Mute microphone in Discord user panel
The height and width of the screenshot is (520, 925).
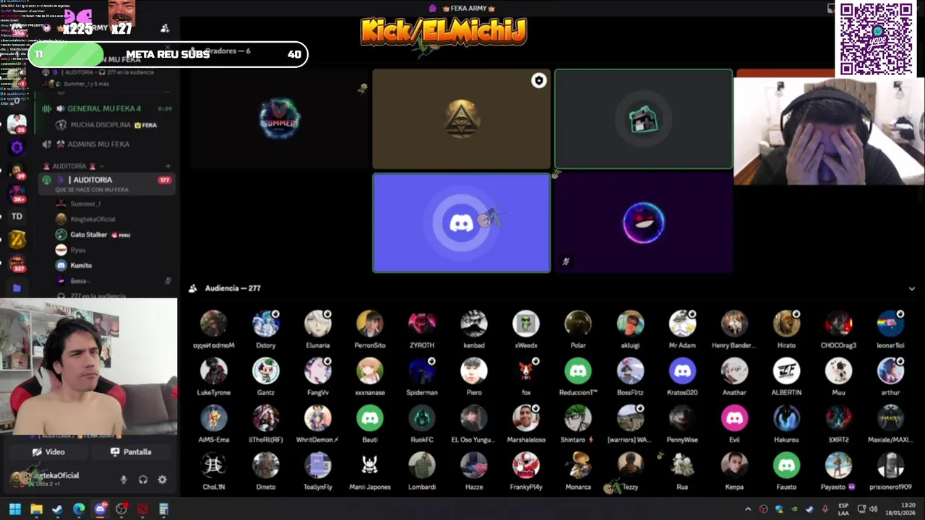tap(124, 480)
